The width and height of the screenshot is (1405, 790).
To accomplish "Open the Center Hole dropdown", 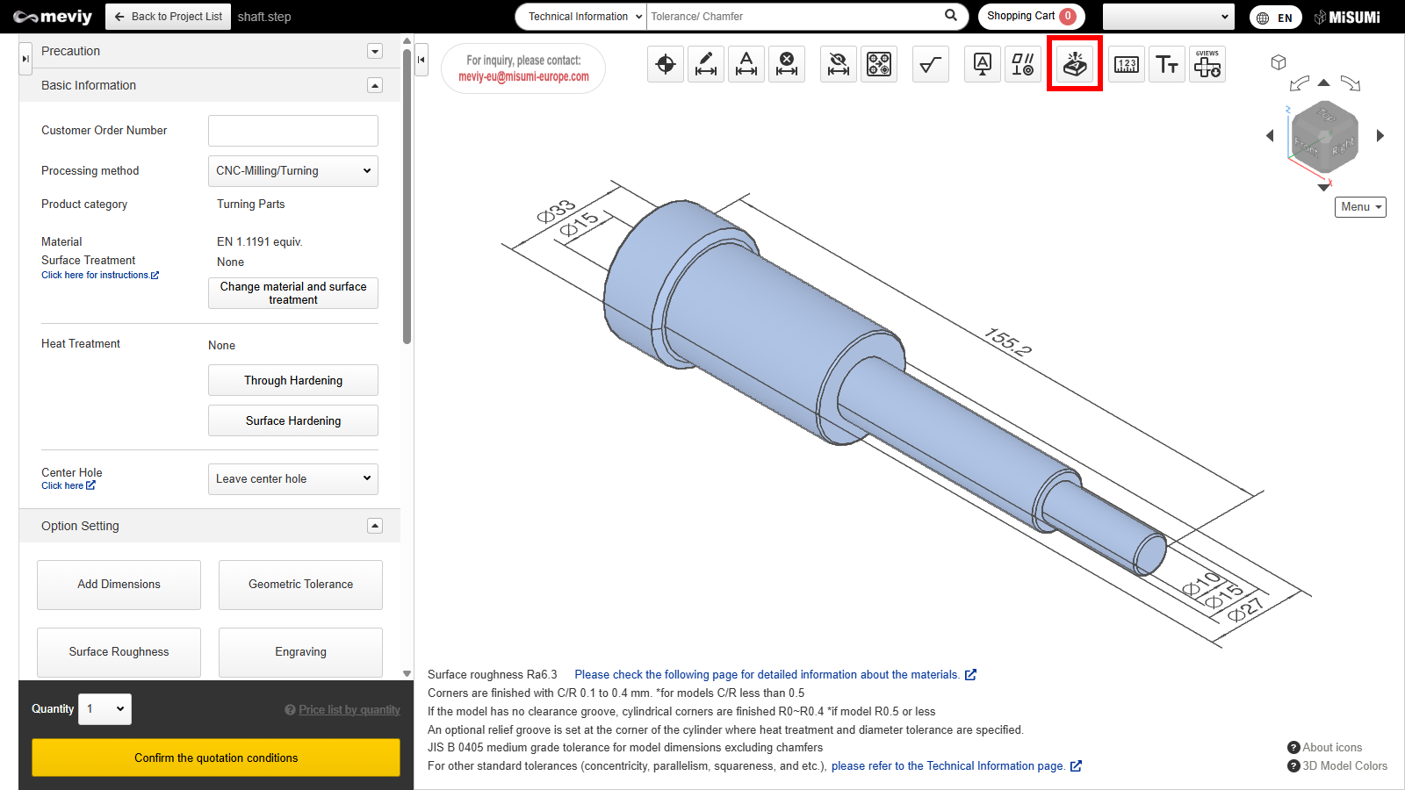I will (292, 479).
